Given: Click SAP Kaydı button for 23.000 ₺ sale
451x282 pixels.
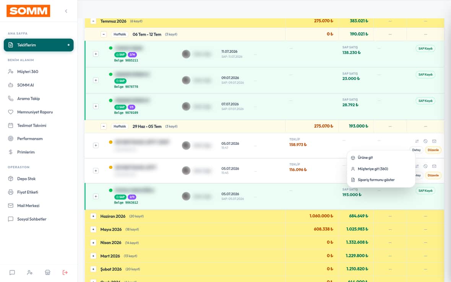Looking at the screenshot, I should pos(425,75).
